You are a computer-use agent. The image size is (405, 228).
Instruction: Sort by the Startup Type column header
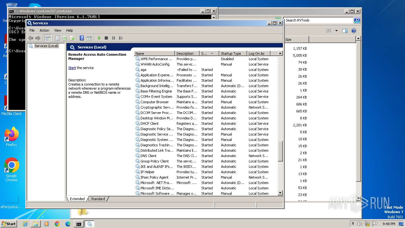tap(233, 54)
